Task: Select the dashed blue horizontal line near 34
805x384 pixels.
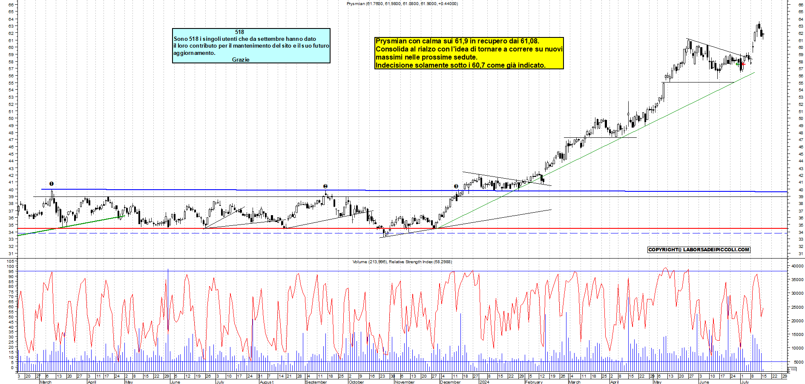Action: (402, 233)
